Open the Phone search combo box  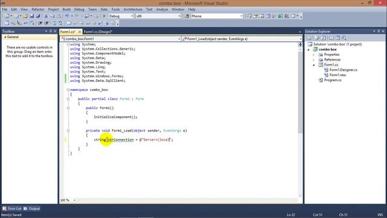pos(241,16)
